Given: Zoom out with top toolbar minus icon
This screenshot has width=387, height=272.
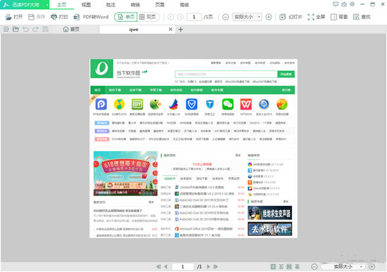Looking at the screenshot, I should tap(225, 17).
